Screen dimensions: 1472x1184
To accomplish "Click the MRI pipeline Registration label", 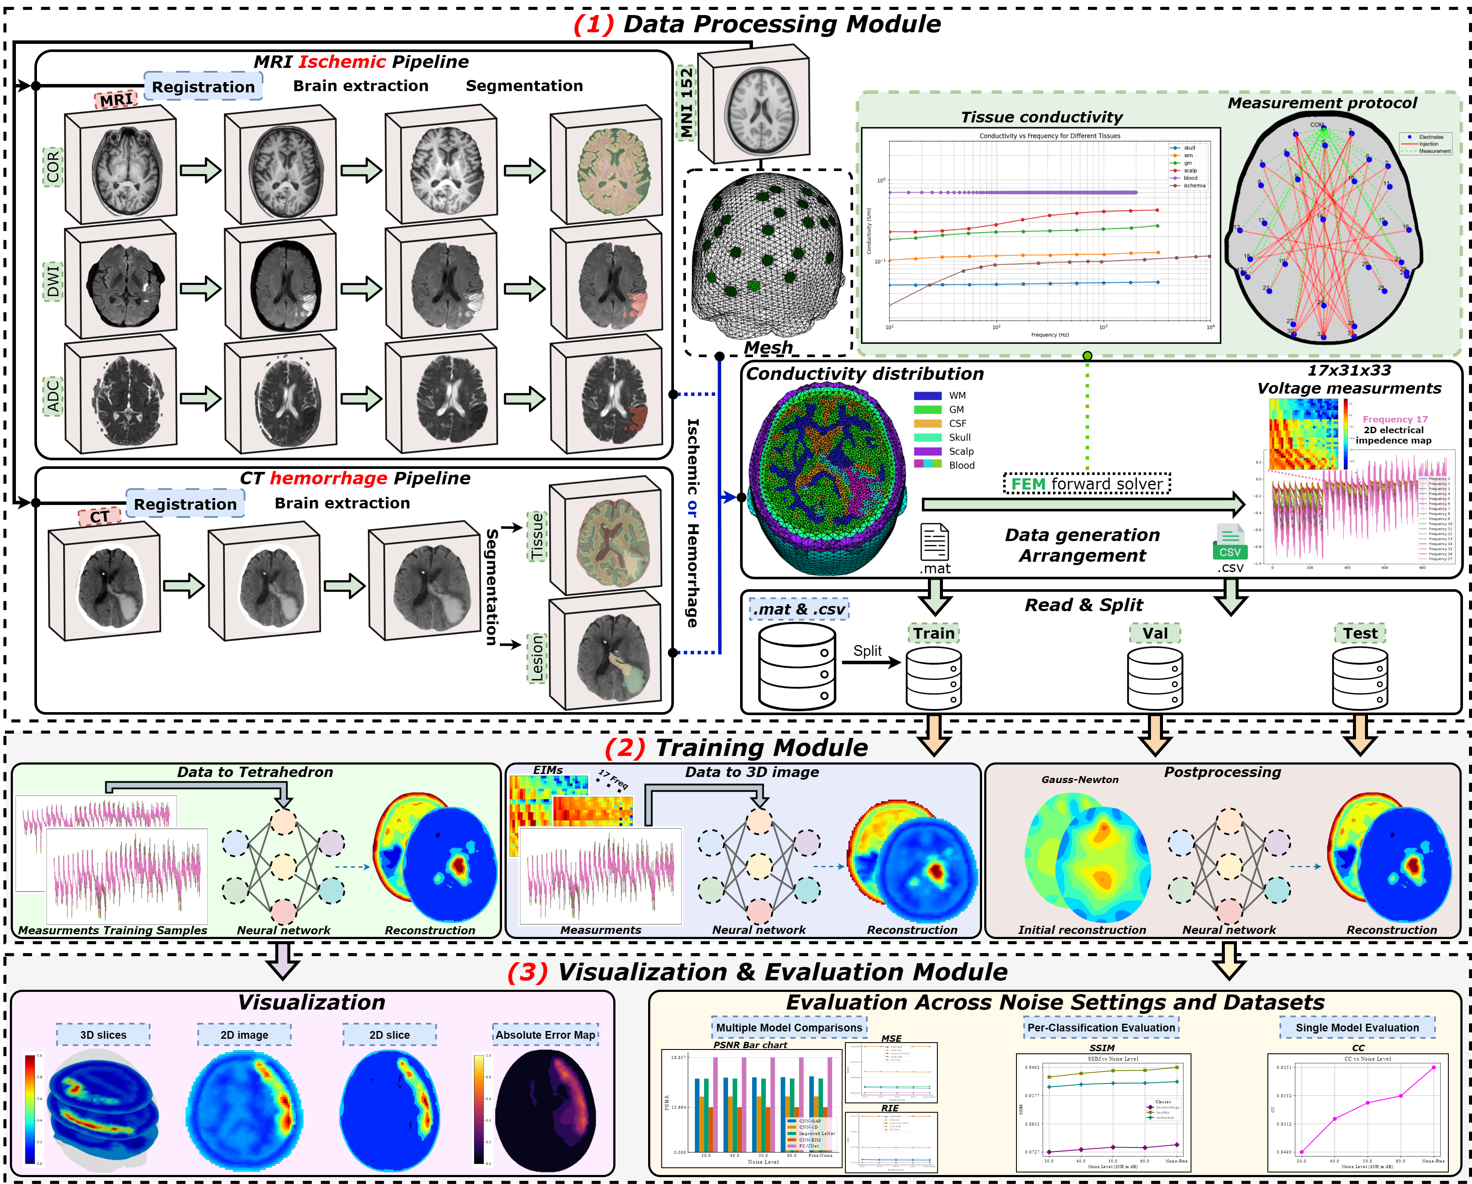I will (x=203, y=87).
